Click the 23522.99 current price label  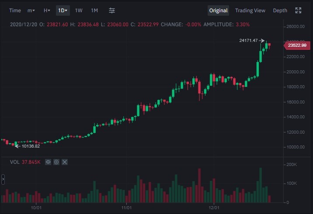297,45
